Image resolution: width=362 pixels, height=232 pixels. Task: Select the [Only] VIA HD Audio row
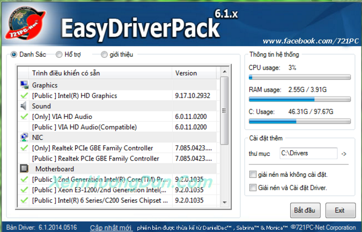[x=117, y=116]
